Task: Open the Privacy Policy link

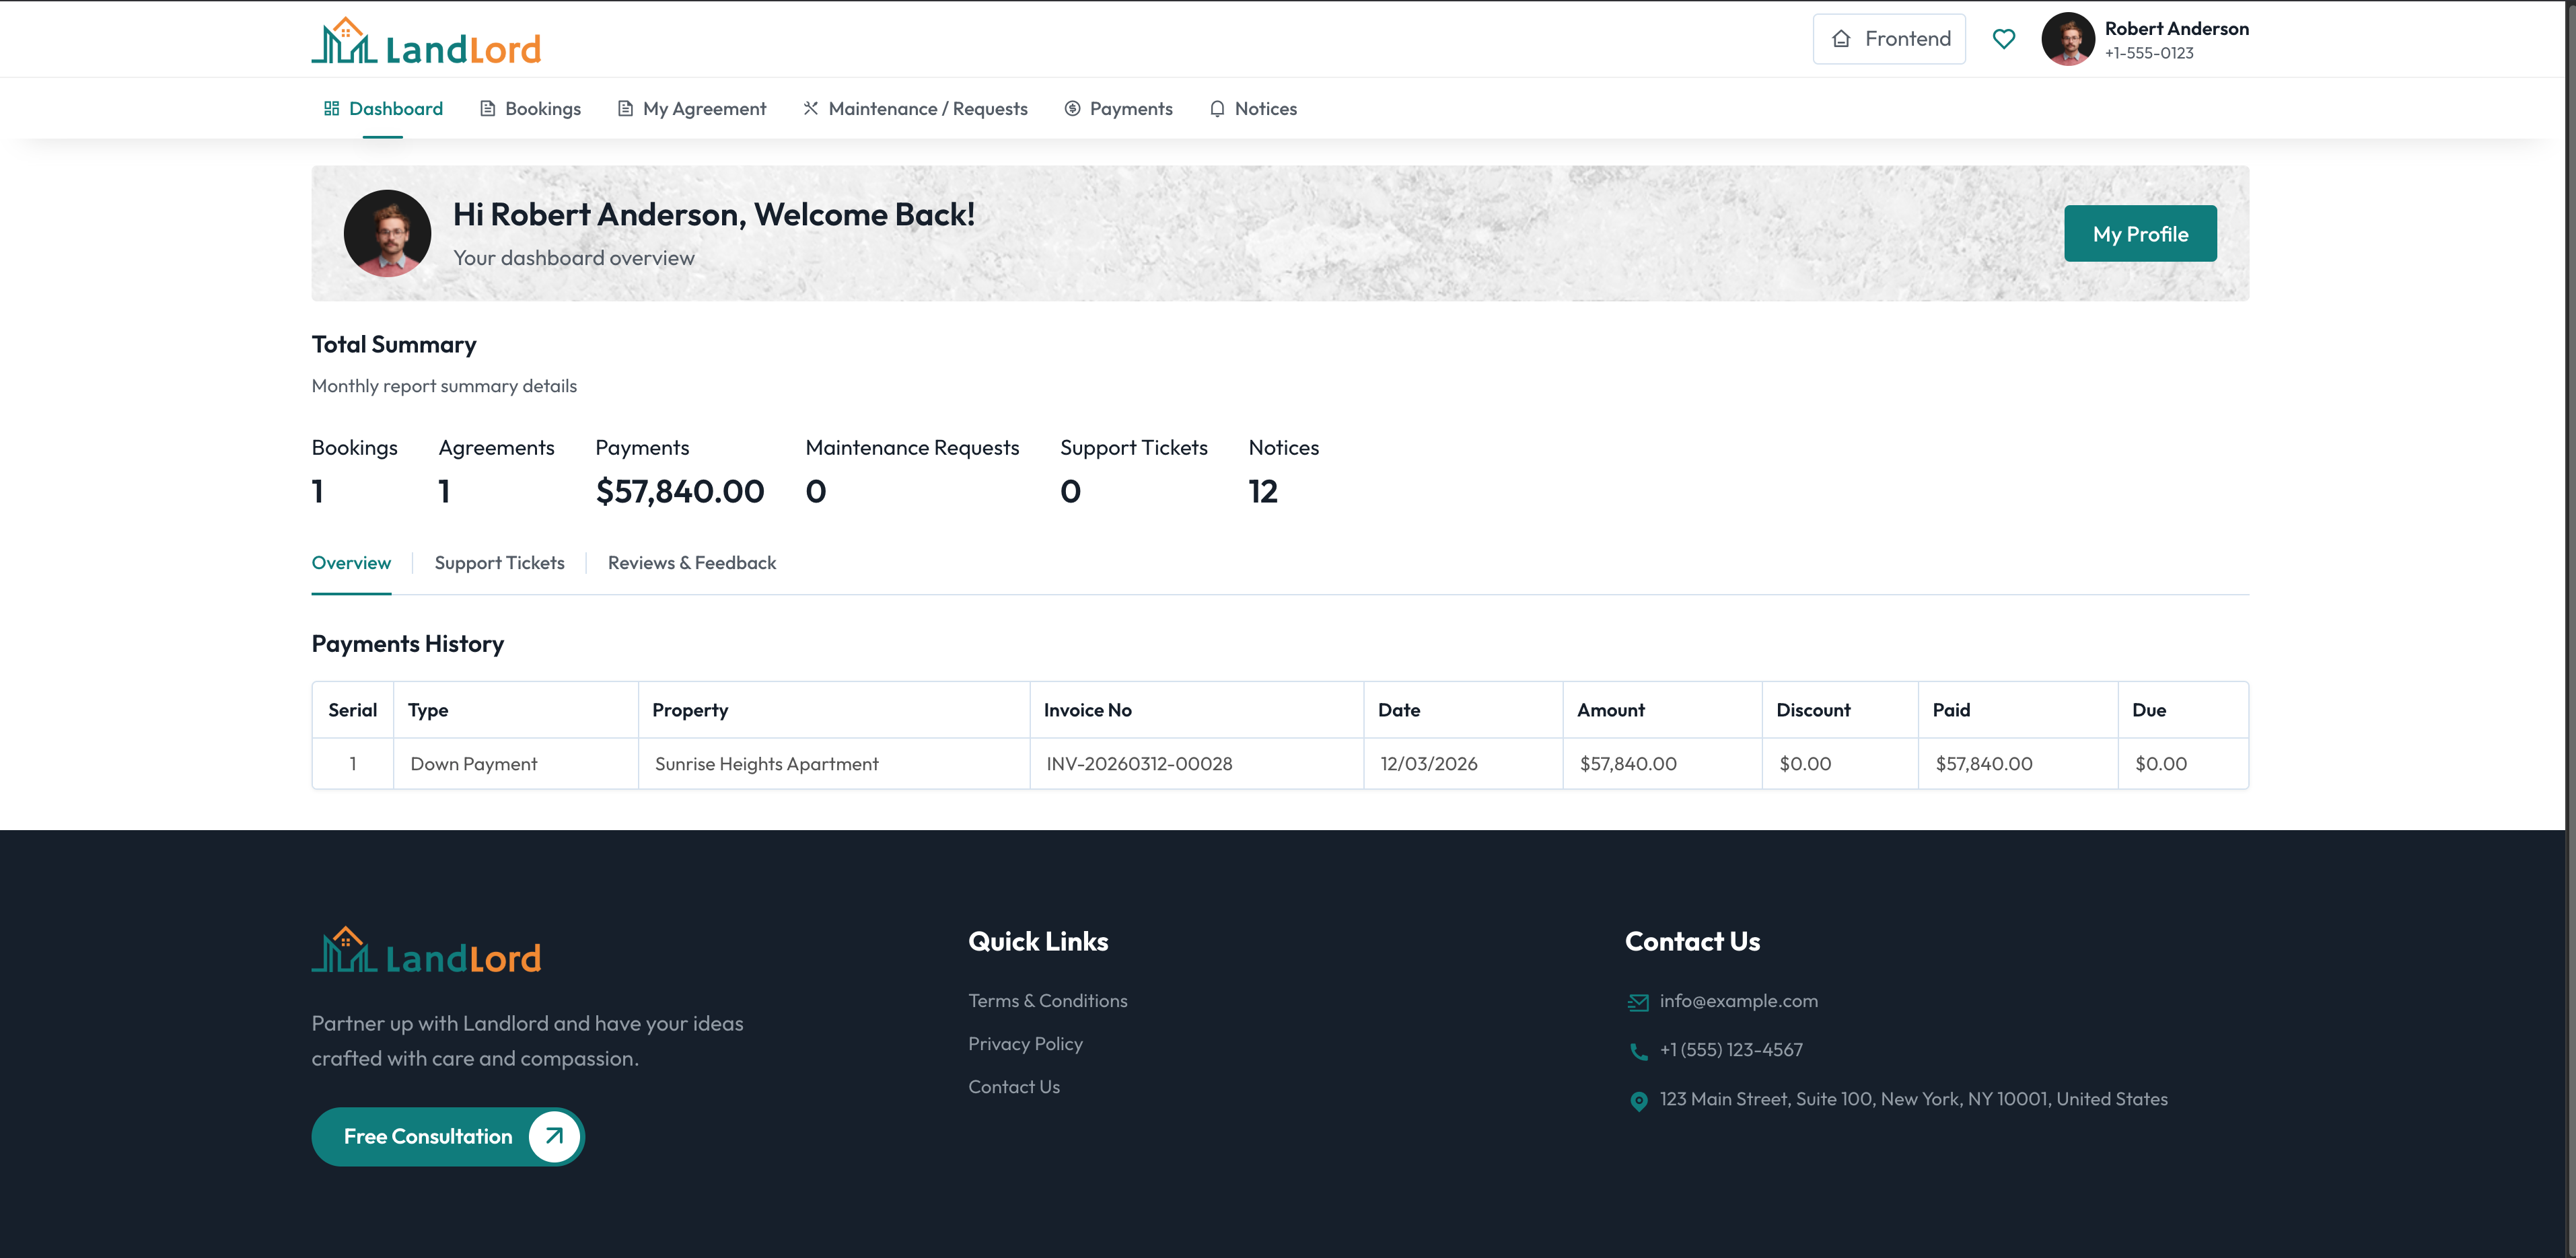Action: pos(1025,1043)
